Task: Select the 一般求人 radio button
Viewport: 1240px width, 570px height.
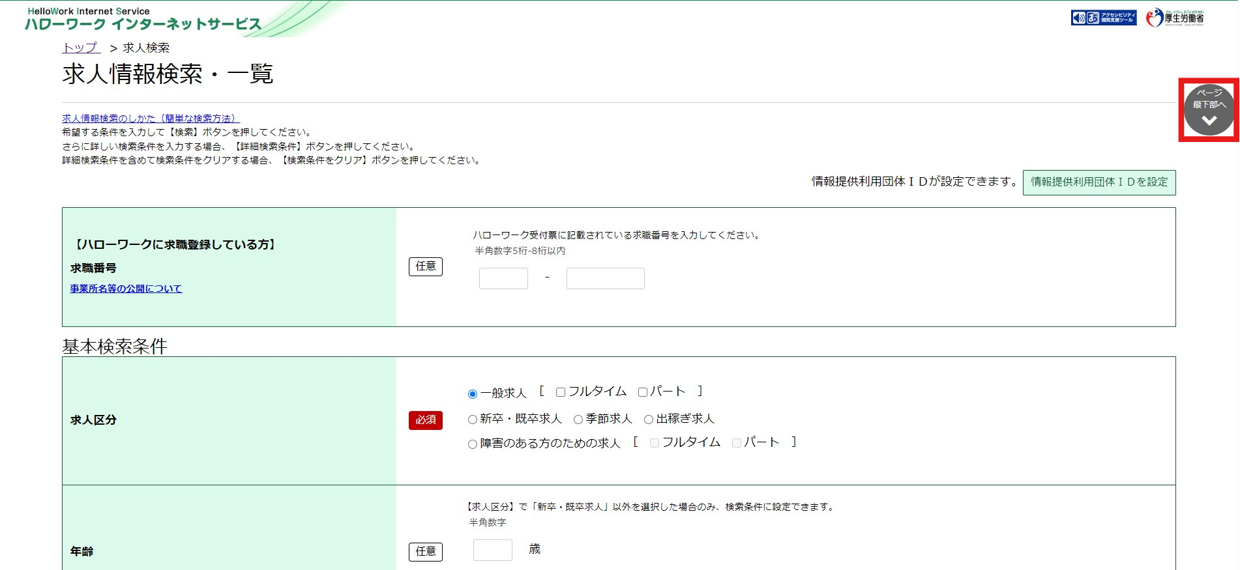Action: pyautogui.click(x=473, y=394)
